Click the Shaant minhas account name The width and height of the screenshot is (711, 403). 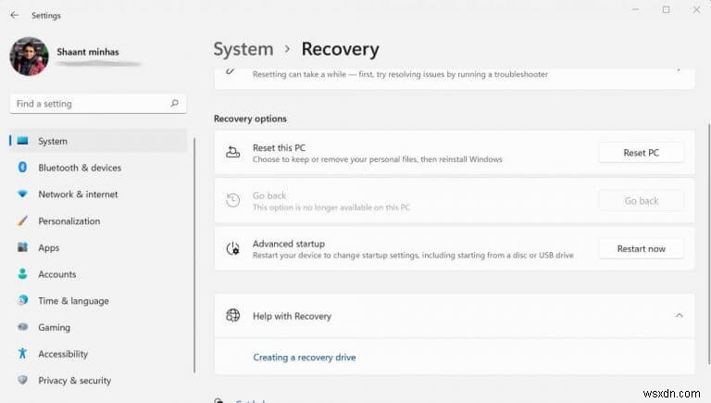click(88, 52)
